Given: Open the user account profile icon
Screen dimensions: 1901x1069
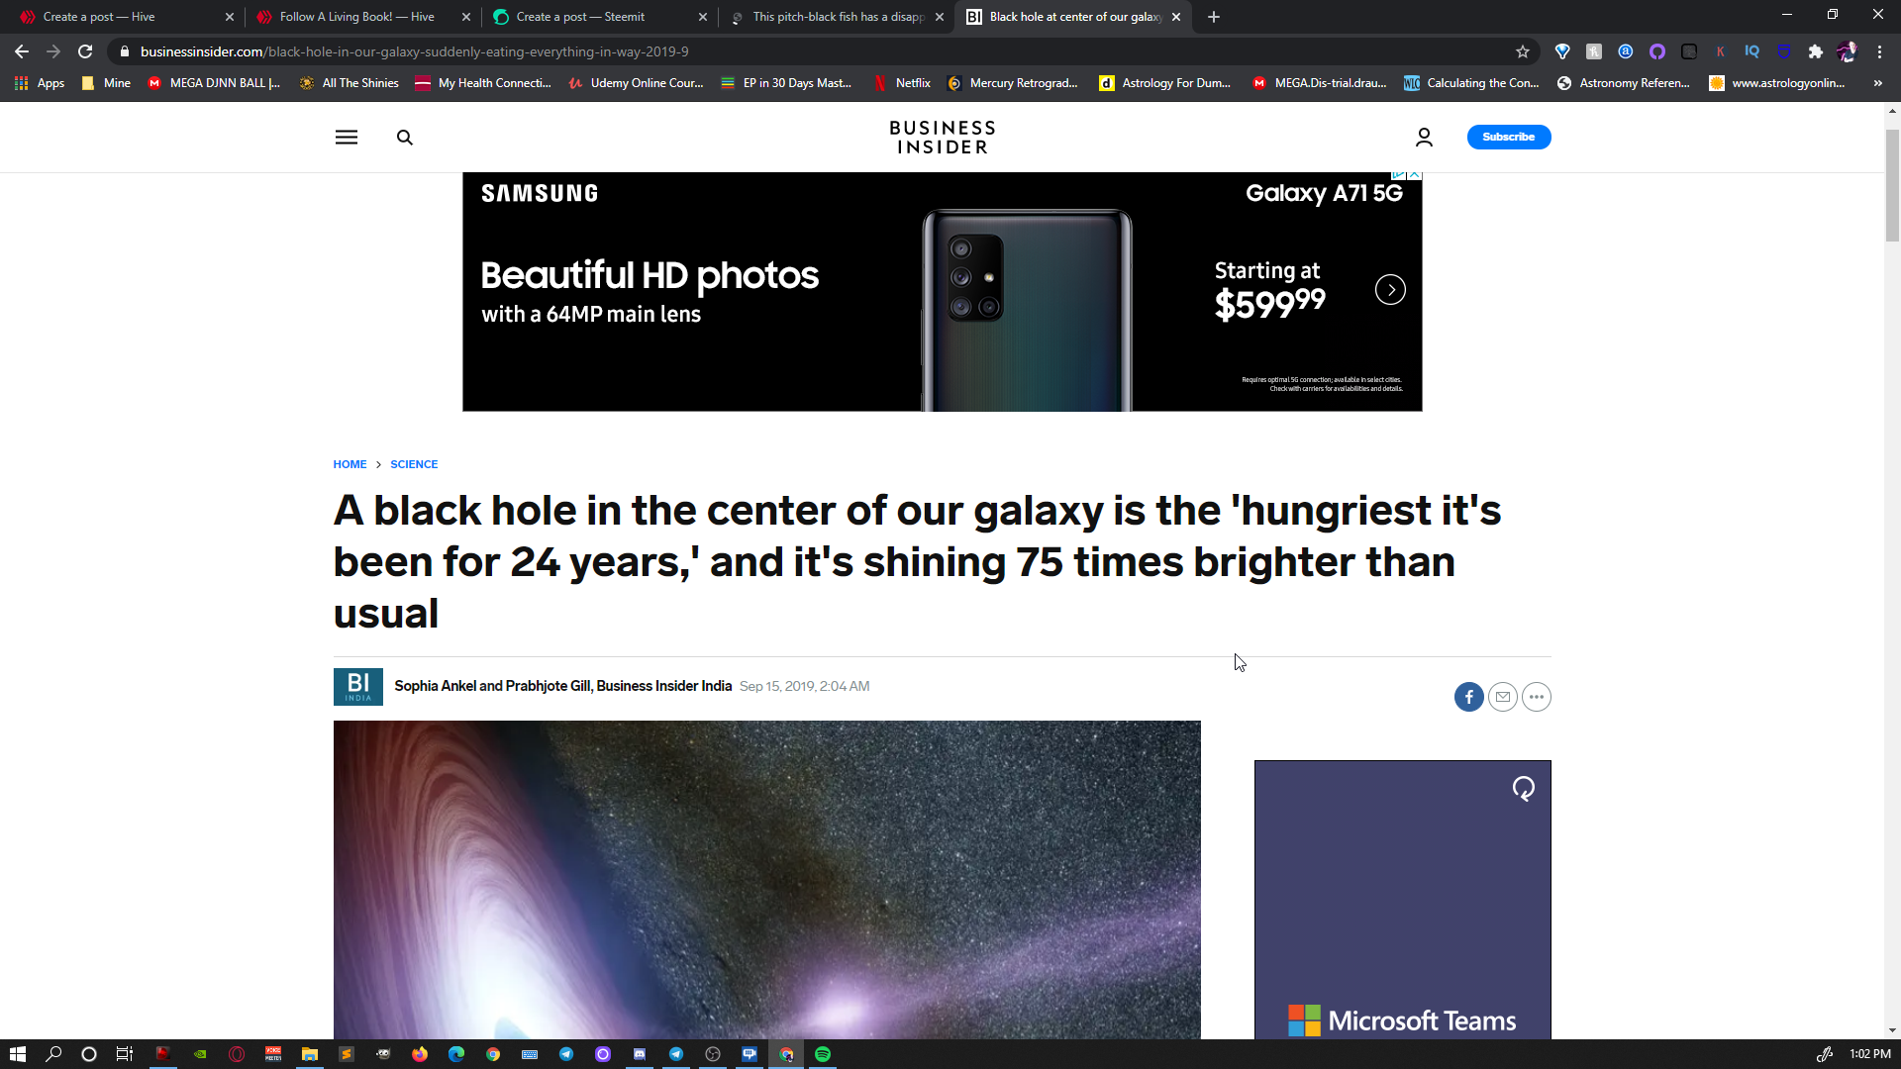Looking at the screenshot, I should (1424, 138).
